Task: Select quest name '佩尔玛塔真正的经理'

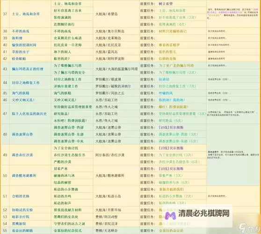Action: (28, 69)
